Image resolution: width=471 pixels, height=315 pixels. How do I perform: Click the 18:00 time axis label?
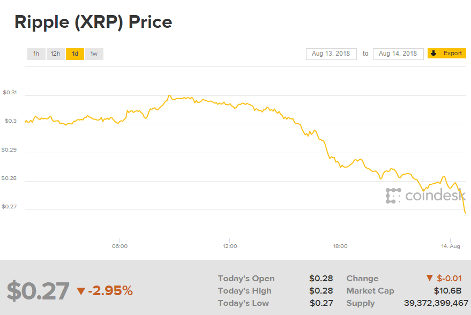[x=340, y=246]
